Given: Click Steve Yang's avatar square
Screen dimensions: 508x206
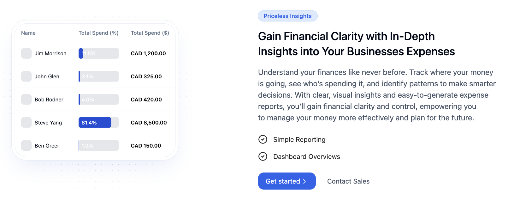Looking at the screenshot, I should point(26,123).
